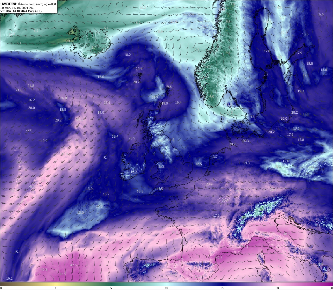Click the 20.9 value label
The height and width of the screenshot is (290, 333).
click(132, 138)
